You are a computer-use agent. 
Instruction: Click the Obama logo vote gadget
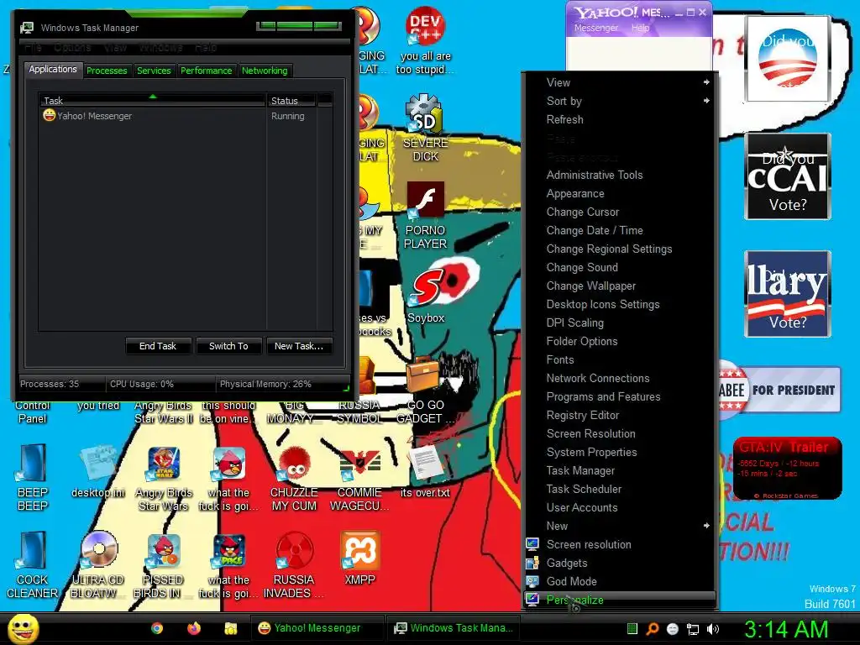[x=788, y=59]
